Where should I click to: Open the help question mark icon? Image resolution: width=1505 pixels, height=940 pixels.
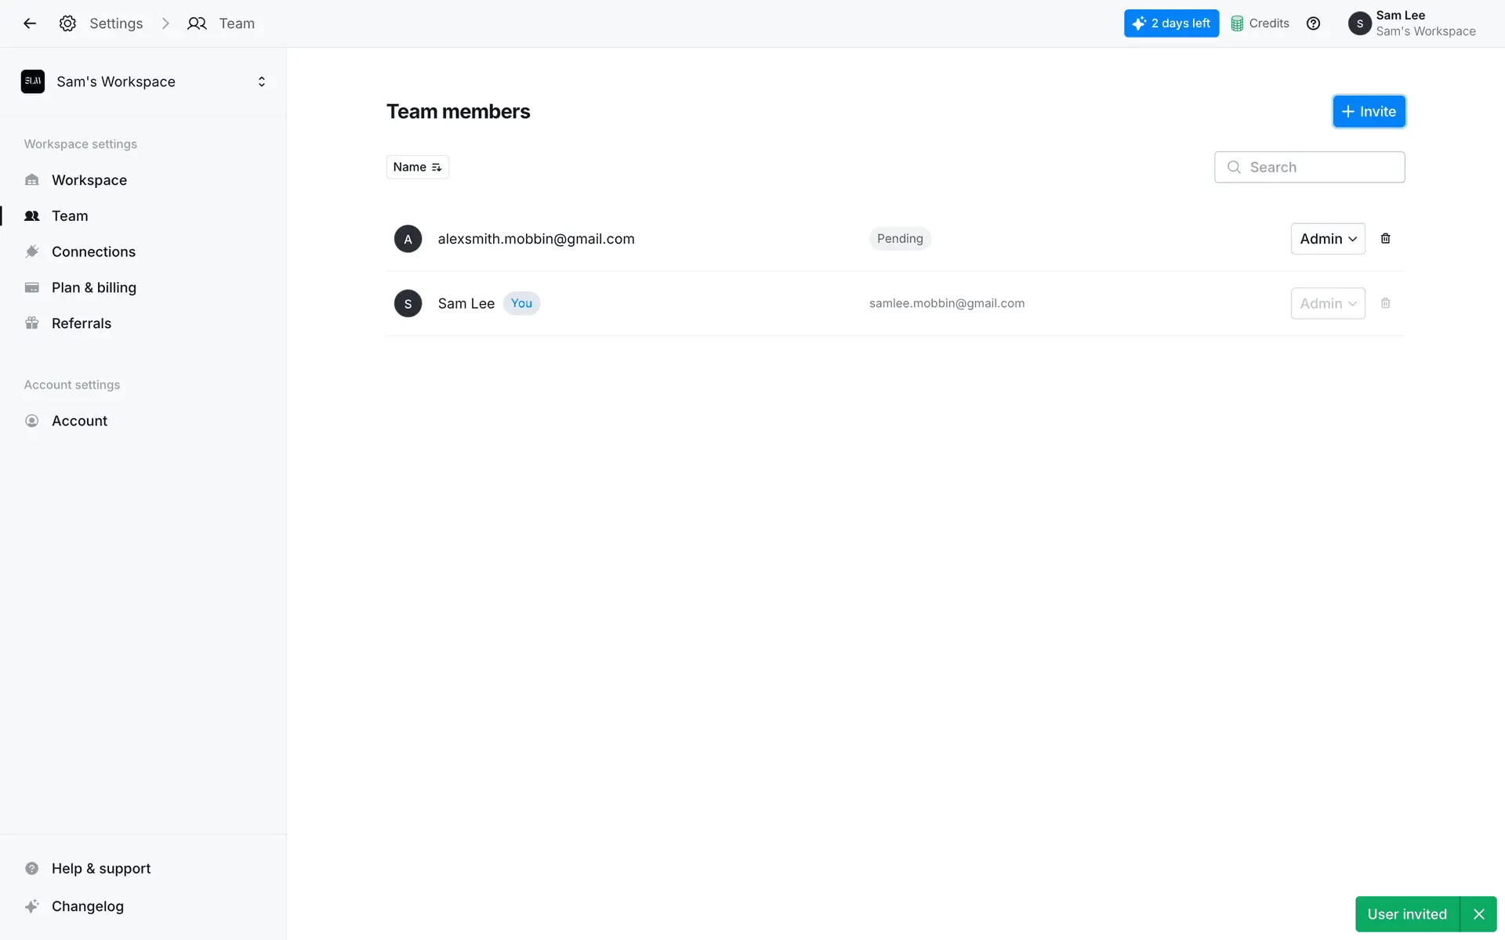click(x=1313, y=23)
